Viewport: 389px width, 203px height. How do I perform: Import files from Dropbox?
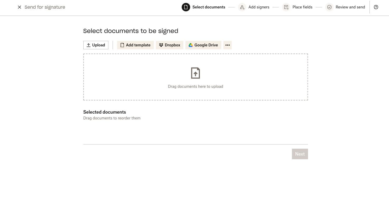170,45
